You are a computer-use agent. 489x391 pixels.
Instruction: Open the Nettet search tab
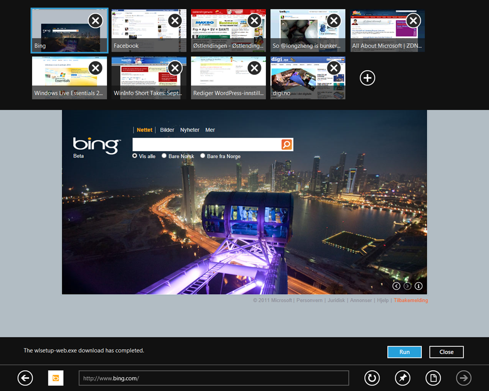144,130
